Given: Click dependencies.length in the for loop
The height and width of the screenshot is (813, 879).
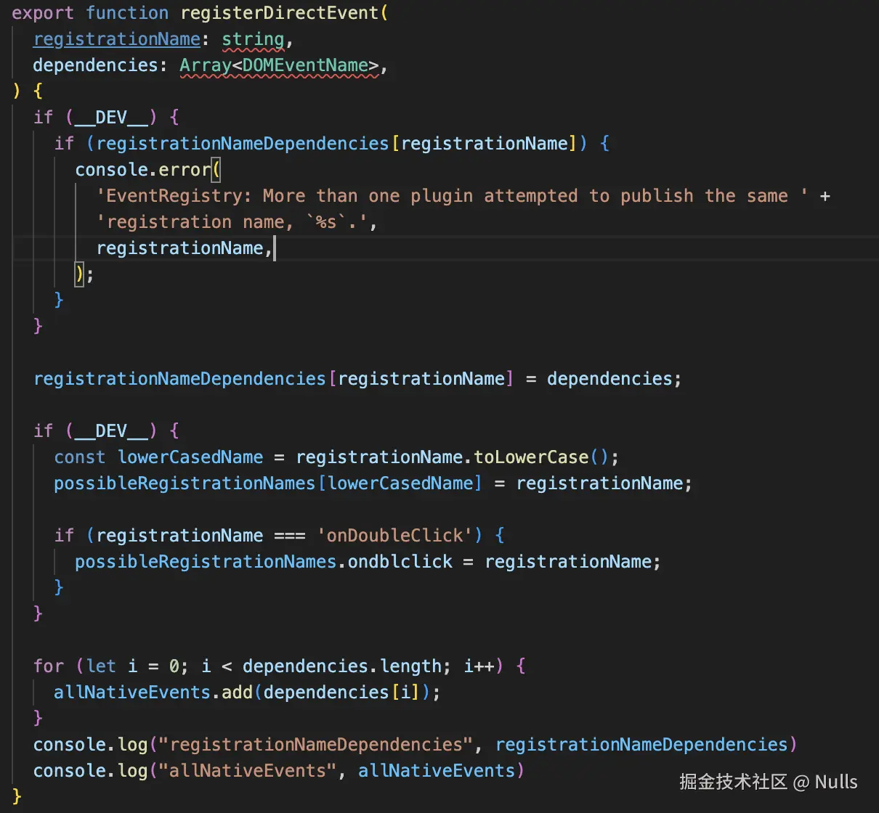Looking at the screenshot, I should (341, 666).
